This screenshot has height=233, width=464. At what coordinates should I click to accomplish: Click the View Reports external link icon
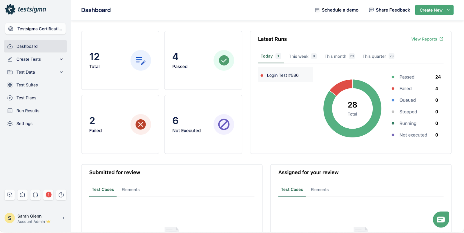coord(441,39)
